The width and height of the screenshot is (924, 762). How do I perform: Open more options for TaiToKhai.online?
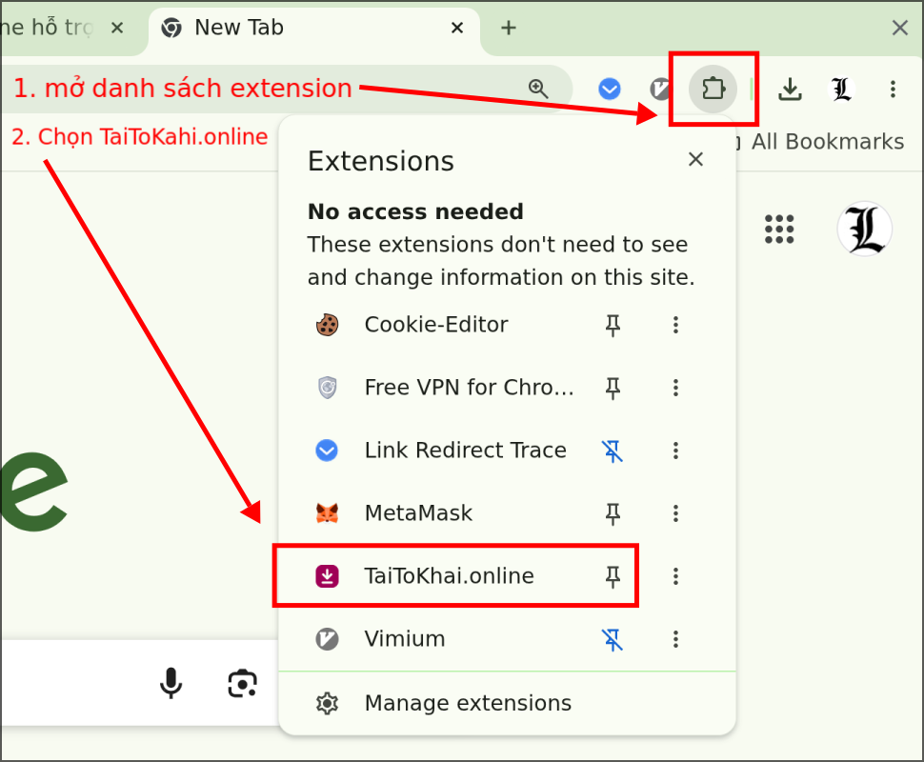[675, 576]
